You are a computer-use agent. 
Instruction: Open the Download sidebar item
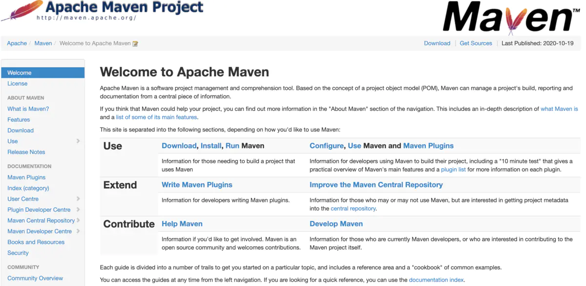pos(21,131)
